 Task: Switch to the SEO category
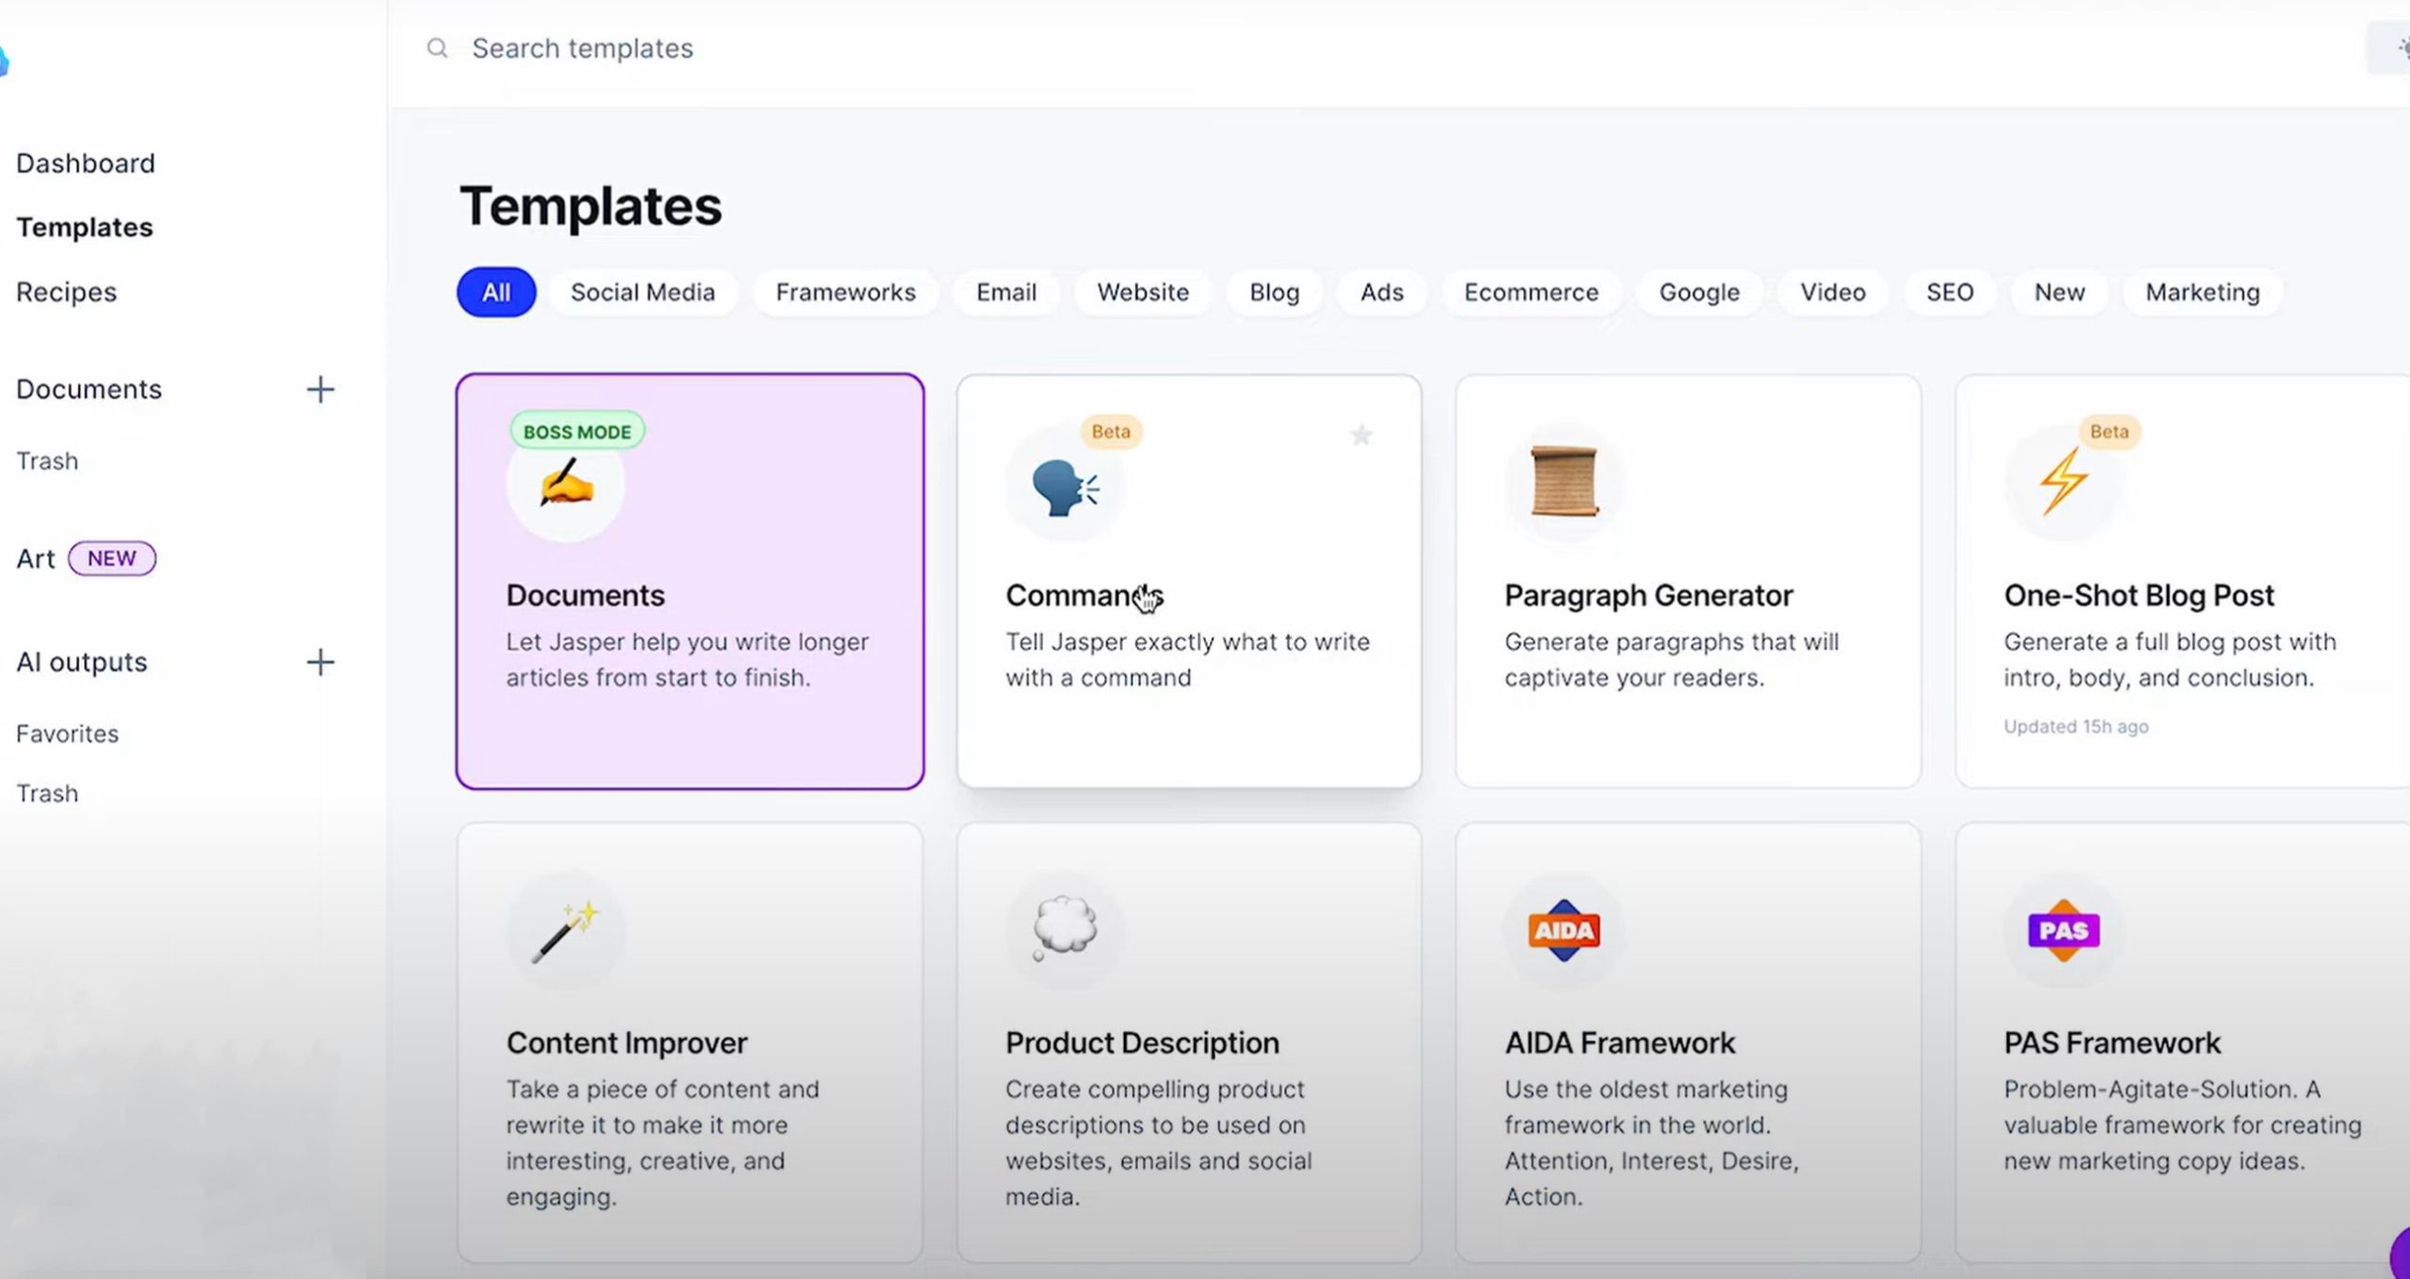click(1949, 292)
